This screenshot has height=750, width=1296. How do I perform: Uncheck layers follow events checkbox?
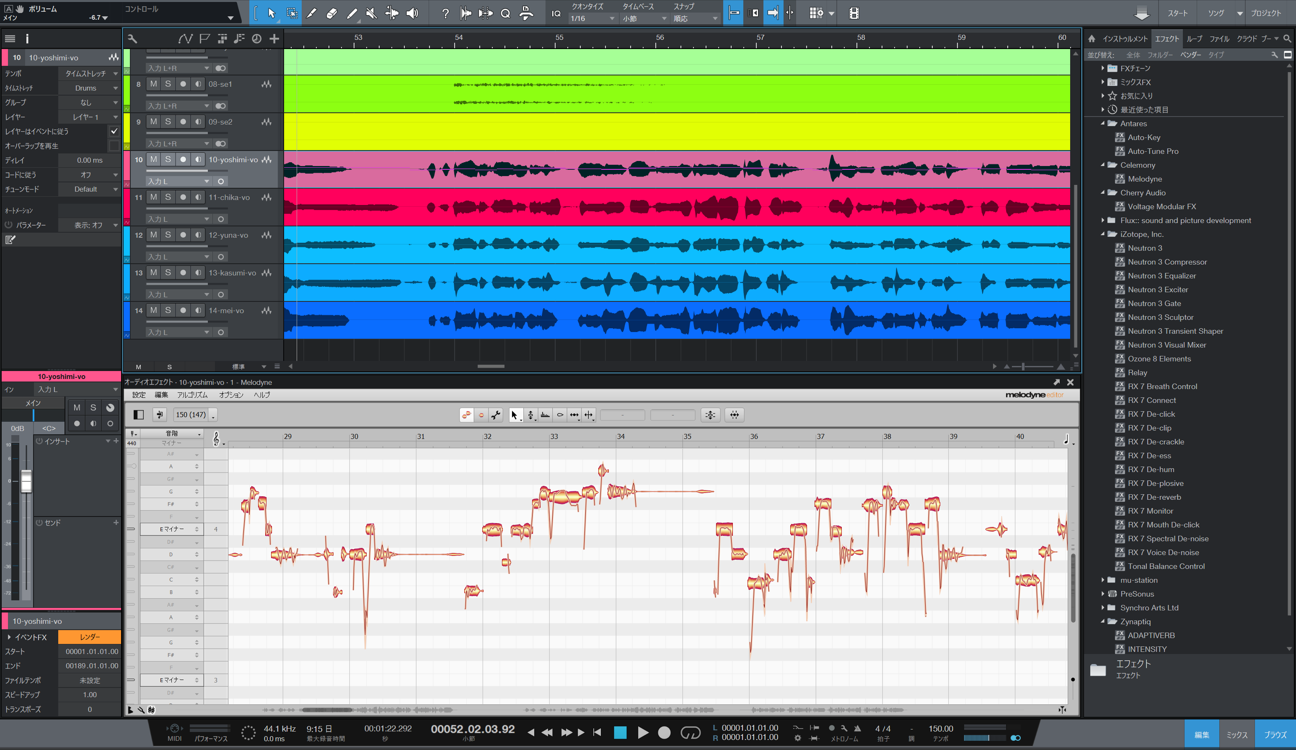tap(114, 131)
